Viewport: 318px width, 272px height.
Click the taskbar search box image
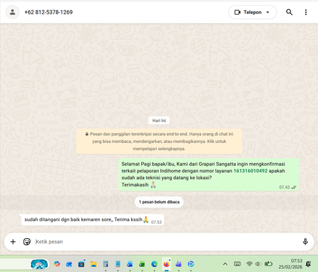tap(39, 264)
